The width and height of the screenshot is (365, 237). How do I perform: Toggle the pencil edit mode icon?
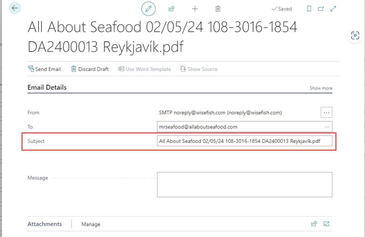pyautogui.click(x=148, y=9)
